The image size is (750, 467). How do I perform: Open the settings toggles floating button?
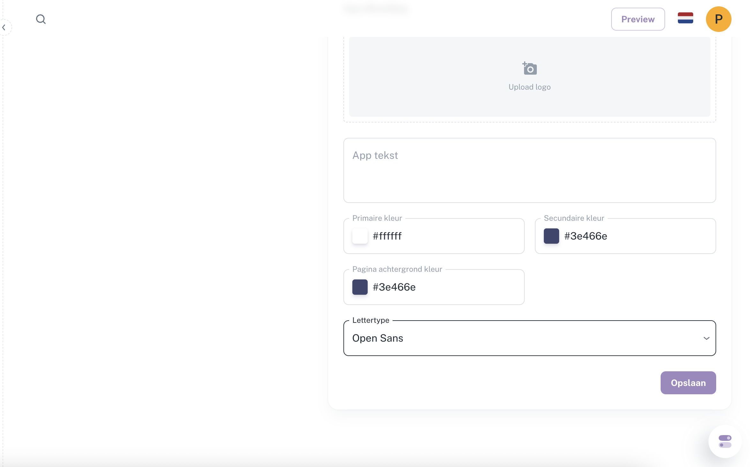725,441
